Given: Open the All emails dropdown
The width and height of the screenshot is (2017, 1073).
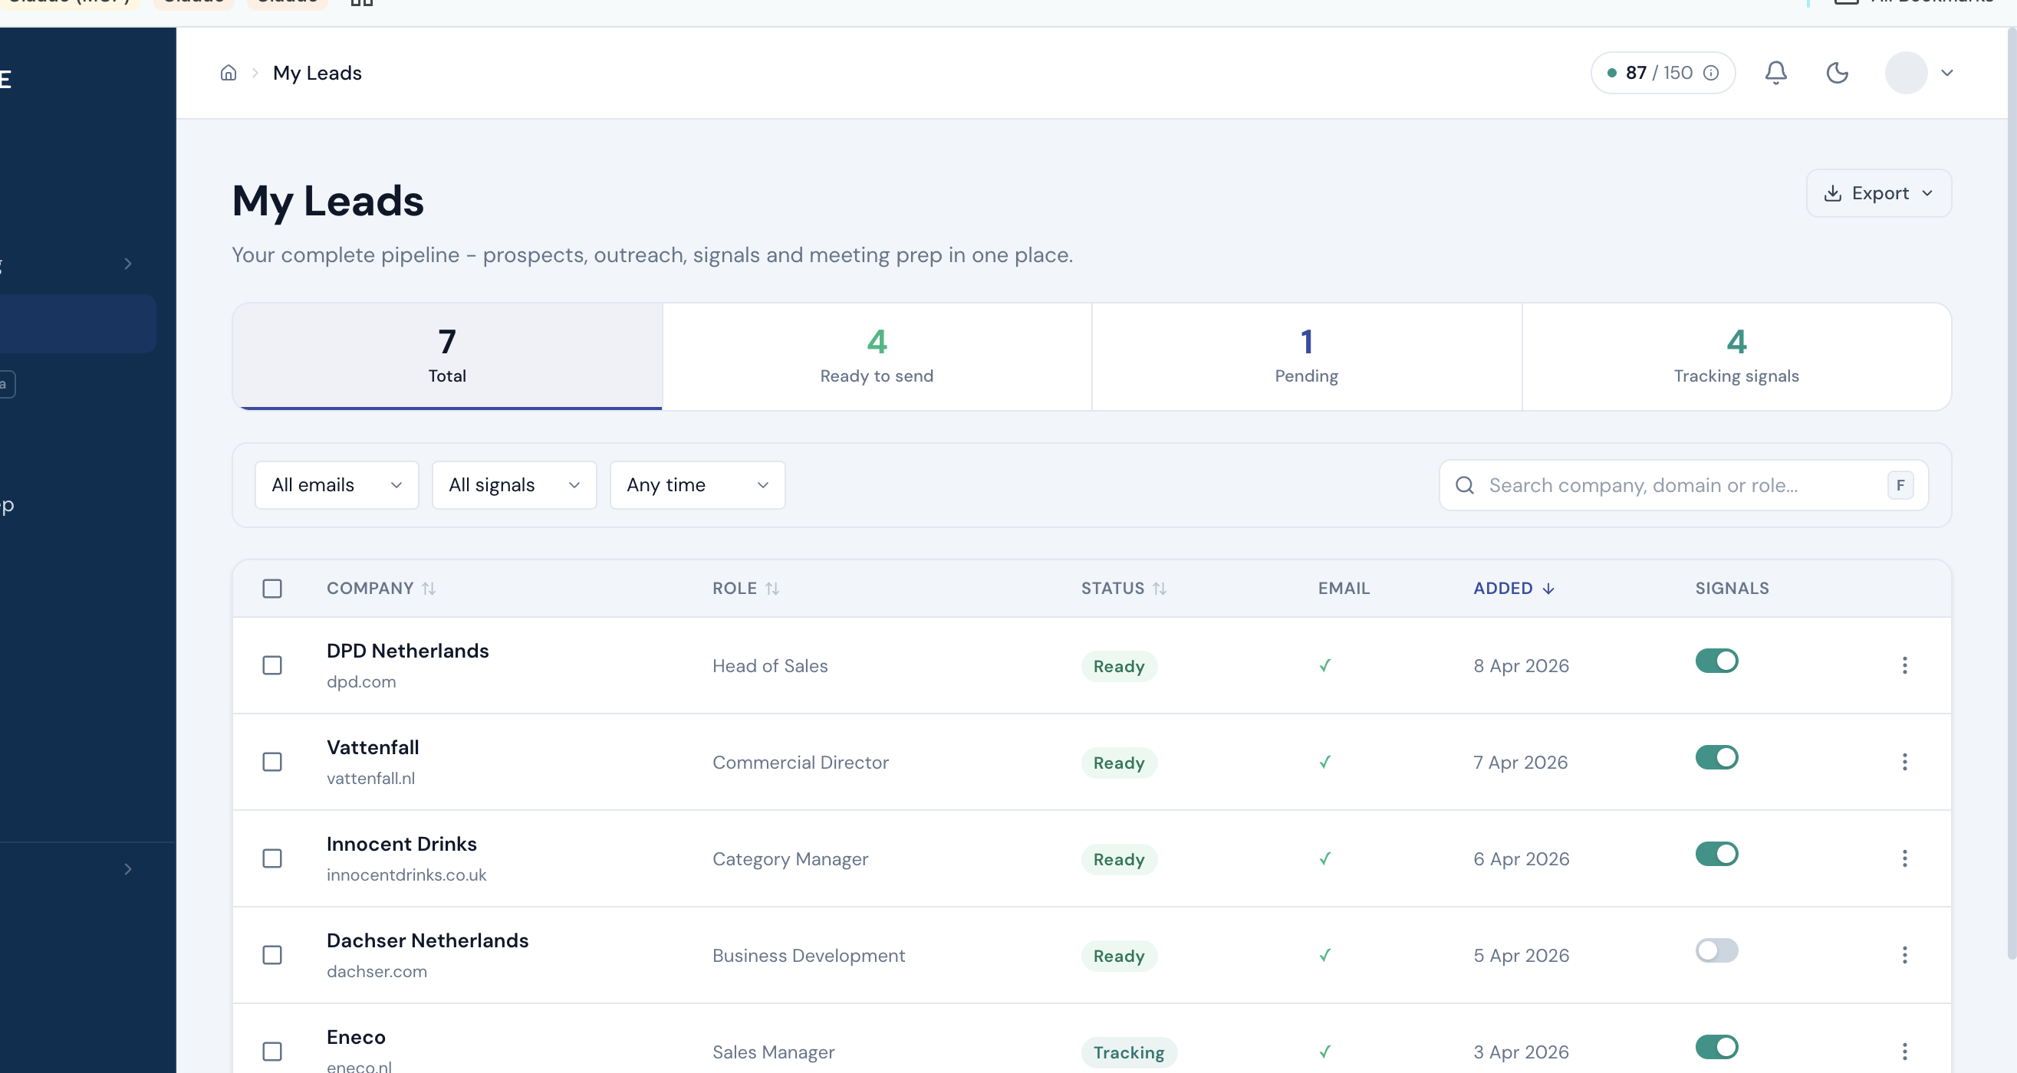Looking at the screenshot, I should coord(336,484).
